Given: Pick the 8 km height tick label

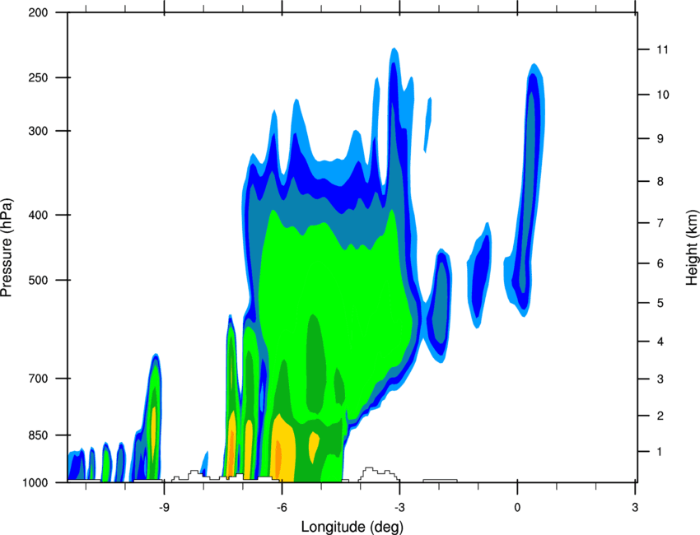Looking at the screenshot, I should (660, 182).
